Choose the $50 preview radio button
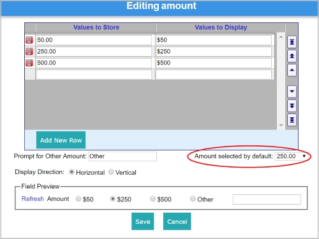The width and height of the screenshot is (319, 239). (x=78, y=199)
